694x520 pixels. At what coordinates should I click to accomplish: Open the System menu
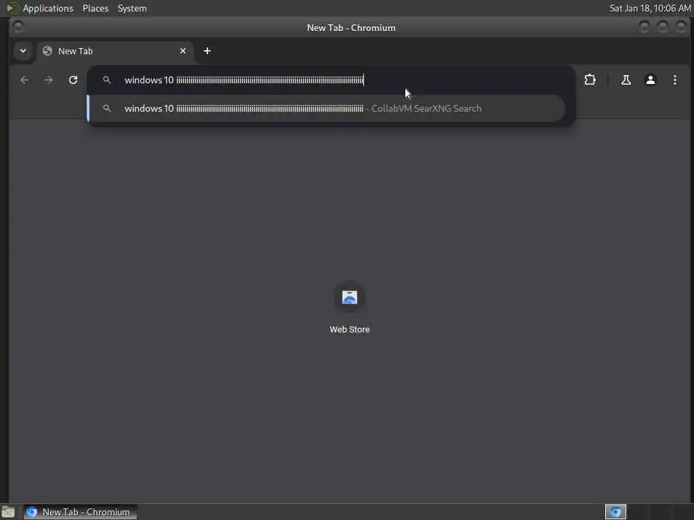pyautogui.click(x=132, y=8)
